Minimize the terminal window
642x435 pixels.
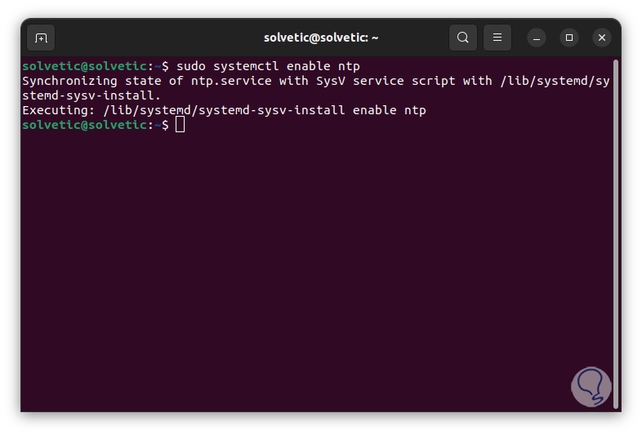click(537, 38)
